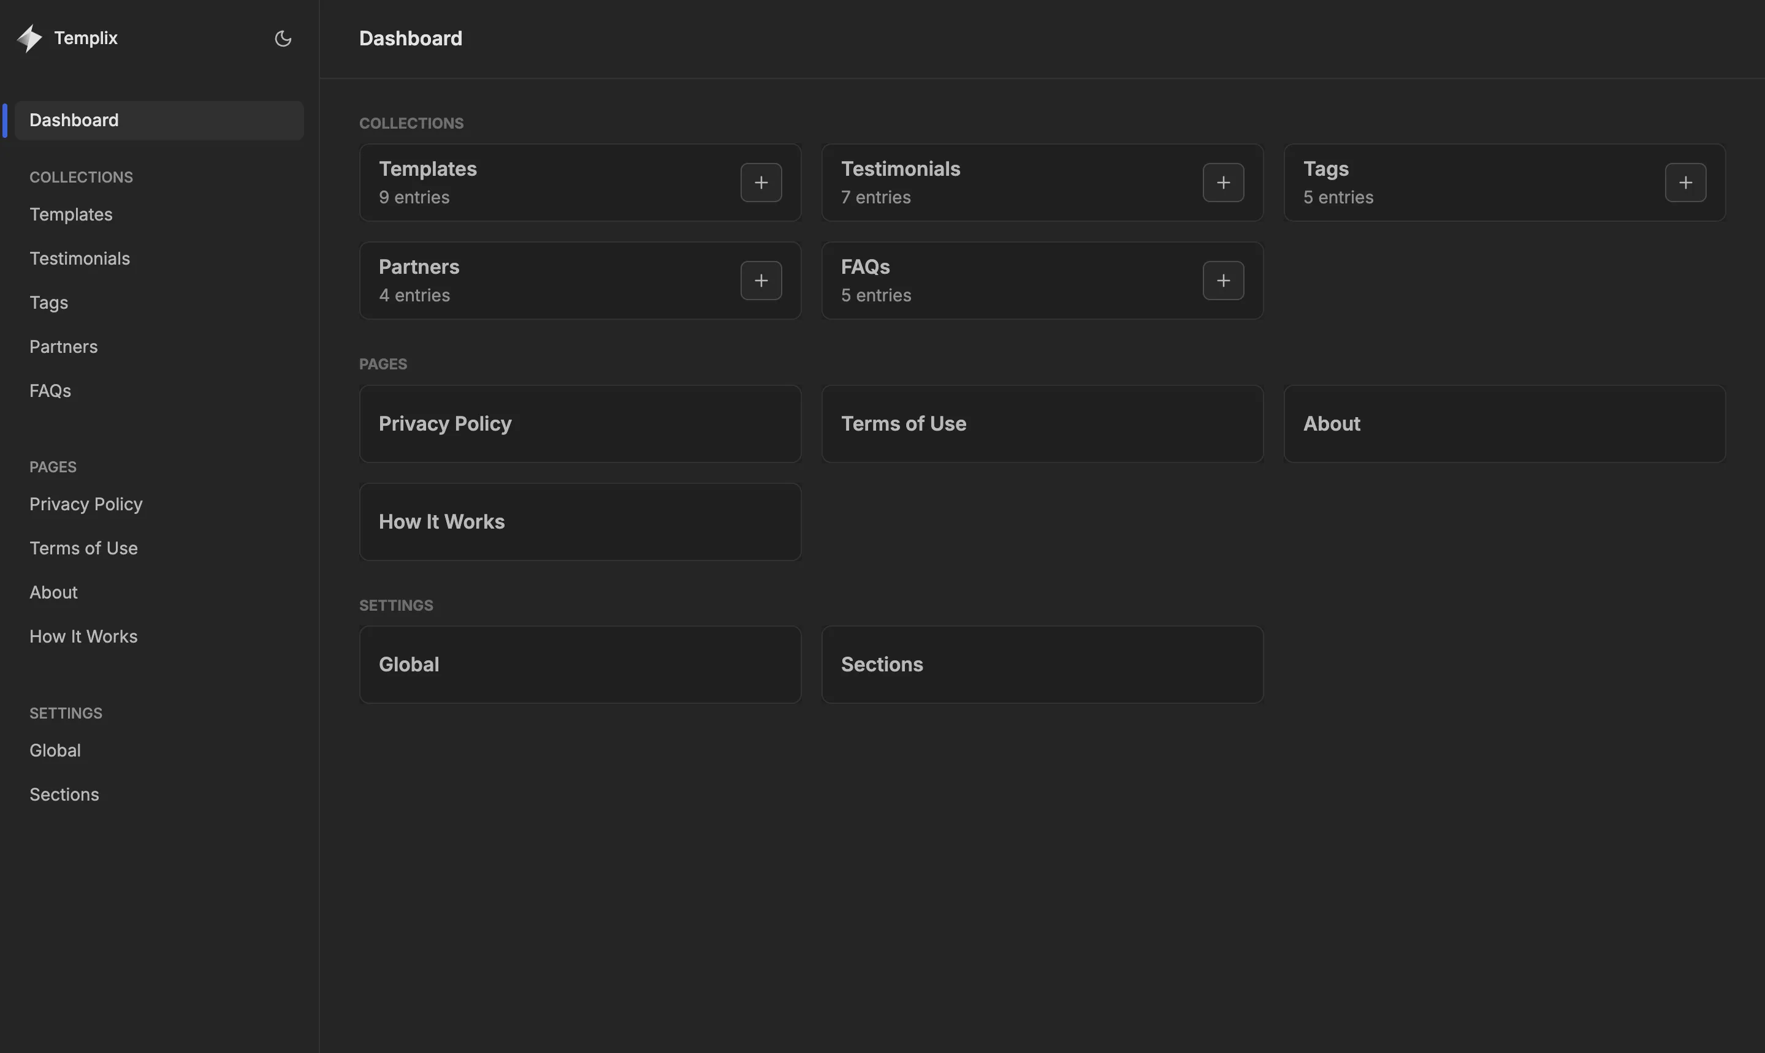Add a new entry to Tags collection
Viewport: 1765px width, 1053px height.
(x=1686, y=183)
